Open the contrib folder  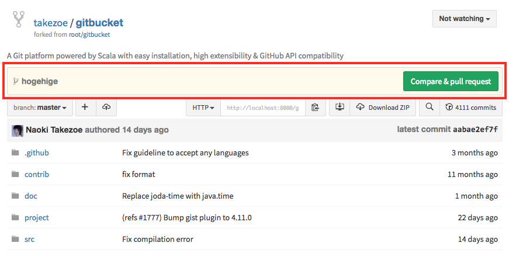(37, 174)
